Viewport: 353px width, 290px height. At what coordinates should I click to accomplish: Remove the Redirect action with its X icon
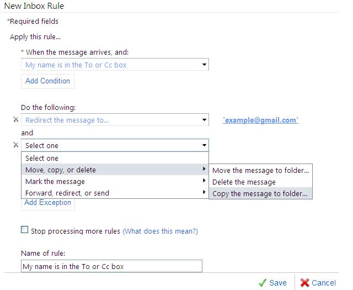coord(15,120)
